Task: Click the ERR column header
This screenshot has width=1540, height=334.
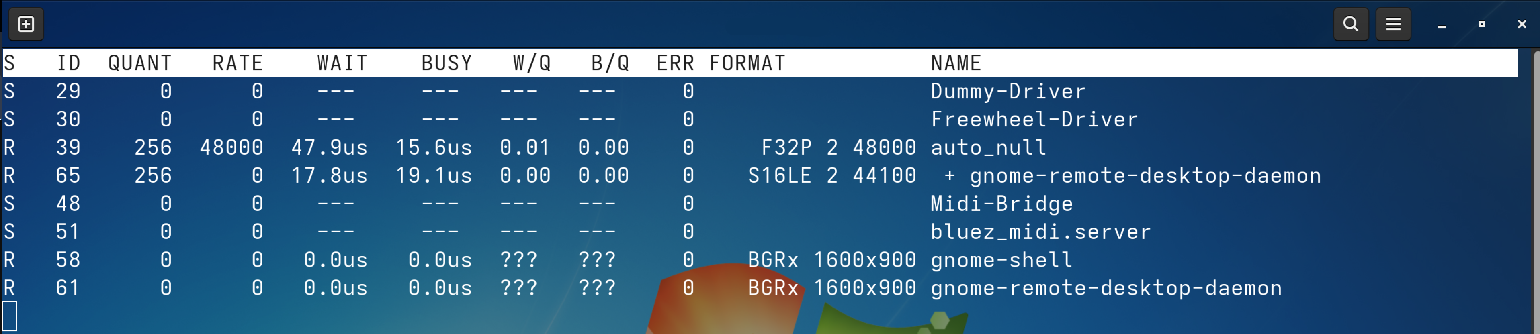Action: click(x=676, y=63)
